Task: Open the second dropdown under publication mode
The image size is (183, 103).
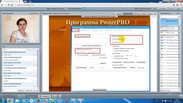Action: (126, 42)
